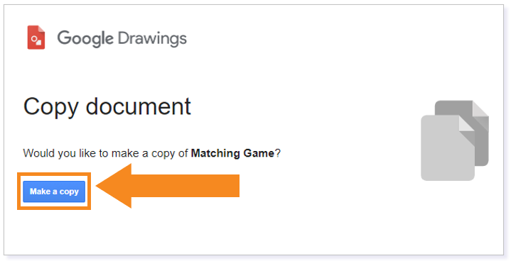Click the word Drawings in the logo

152,39
